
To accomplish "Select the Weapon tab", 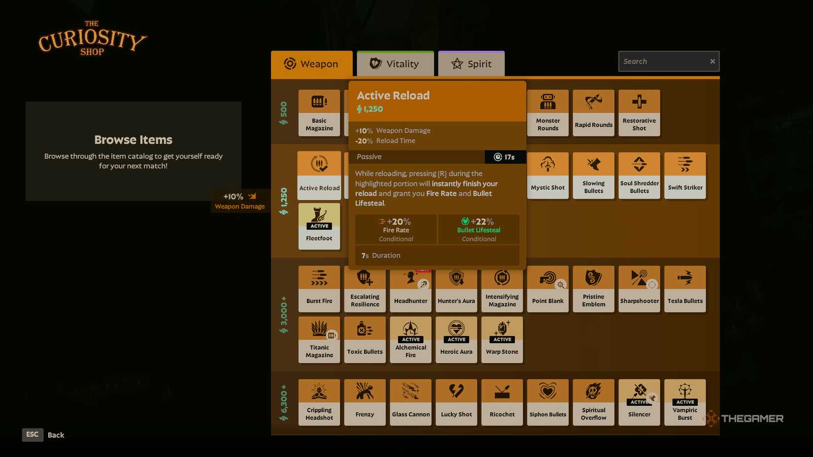I will tap(311, 64).
